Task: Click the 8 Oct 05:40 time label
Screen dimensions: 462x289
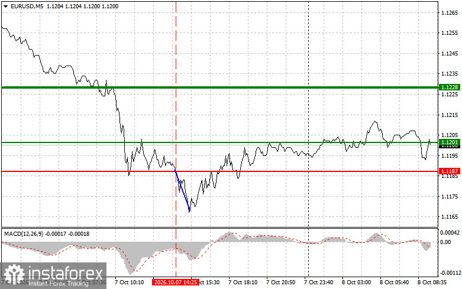Action: (394, 282)
